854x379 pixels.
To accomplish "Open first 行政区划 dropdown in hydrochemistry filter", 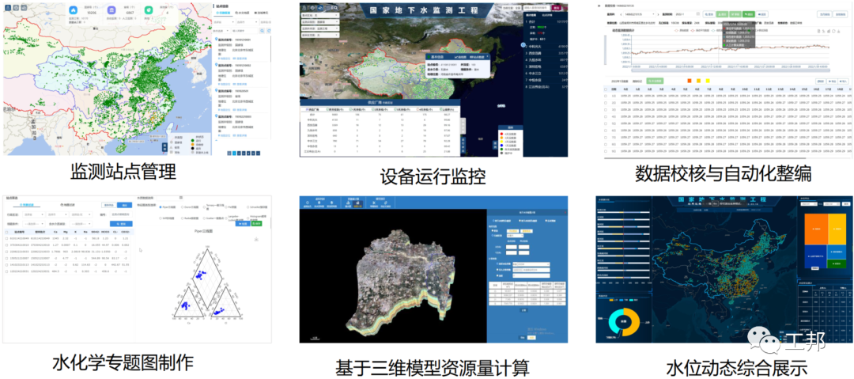I will (34, 214).
